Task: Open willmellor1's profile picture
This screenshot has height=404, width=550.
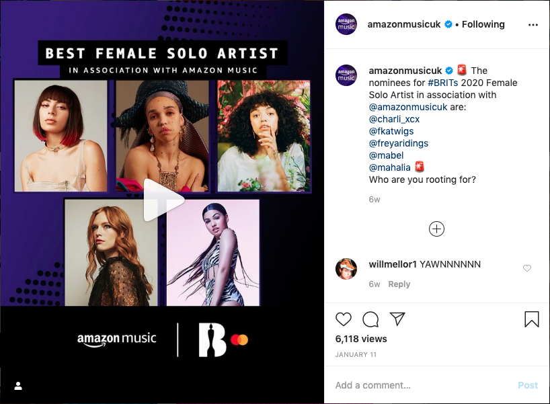Action: click(x=346, y=269)
